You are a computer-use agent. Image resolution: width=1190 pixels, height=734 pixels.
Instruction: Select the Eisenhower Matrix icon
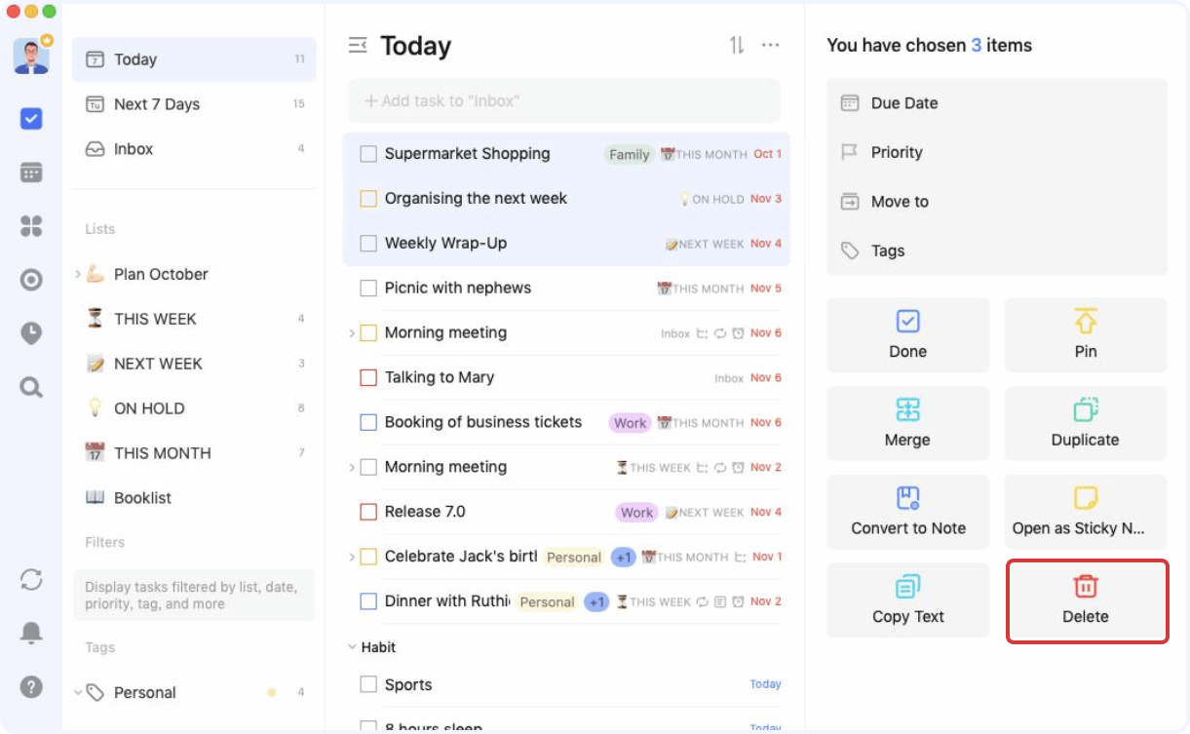(30, 226)
